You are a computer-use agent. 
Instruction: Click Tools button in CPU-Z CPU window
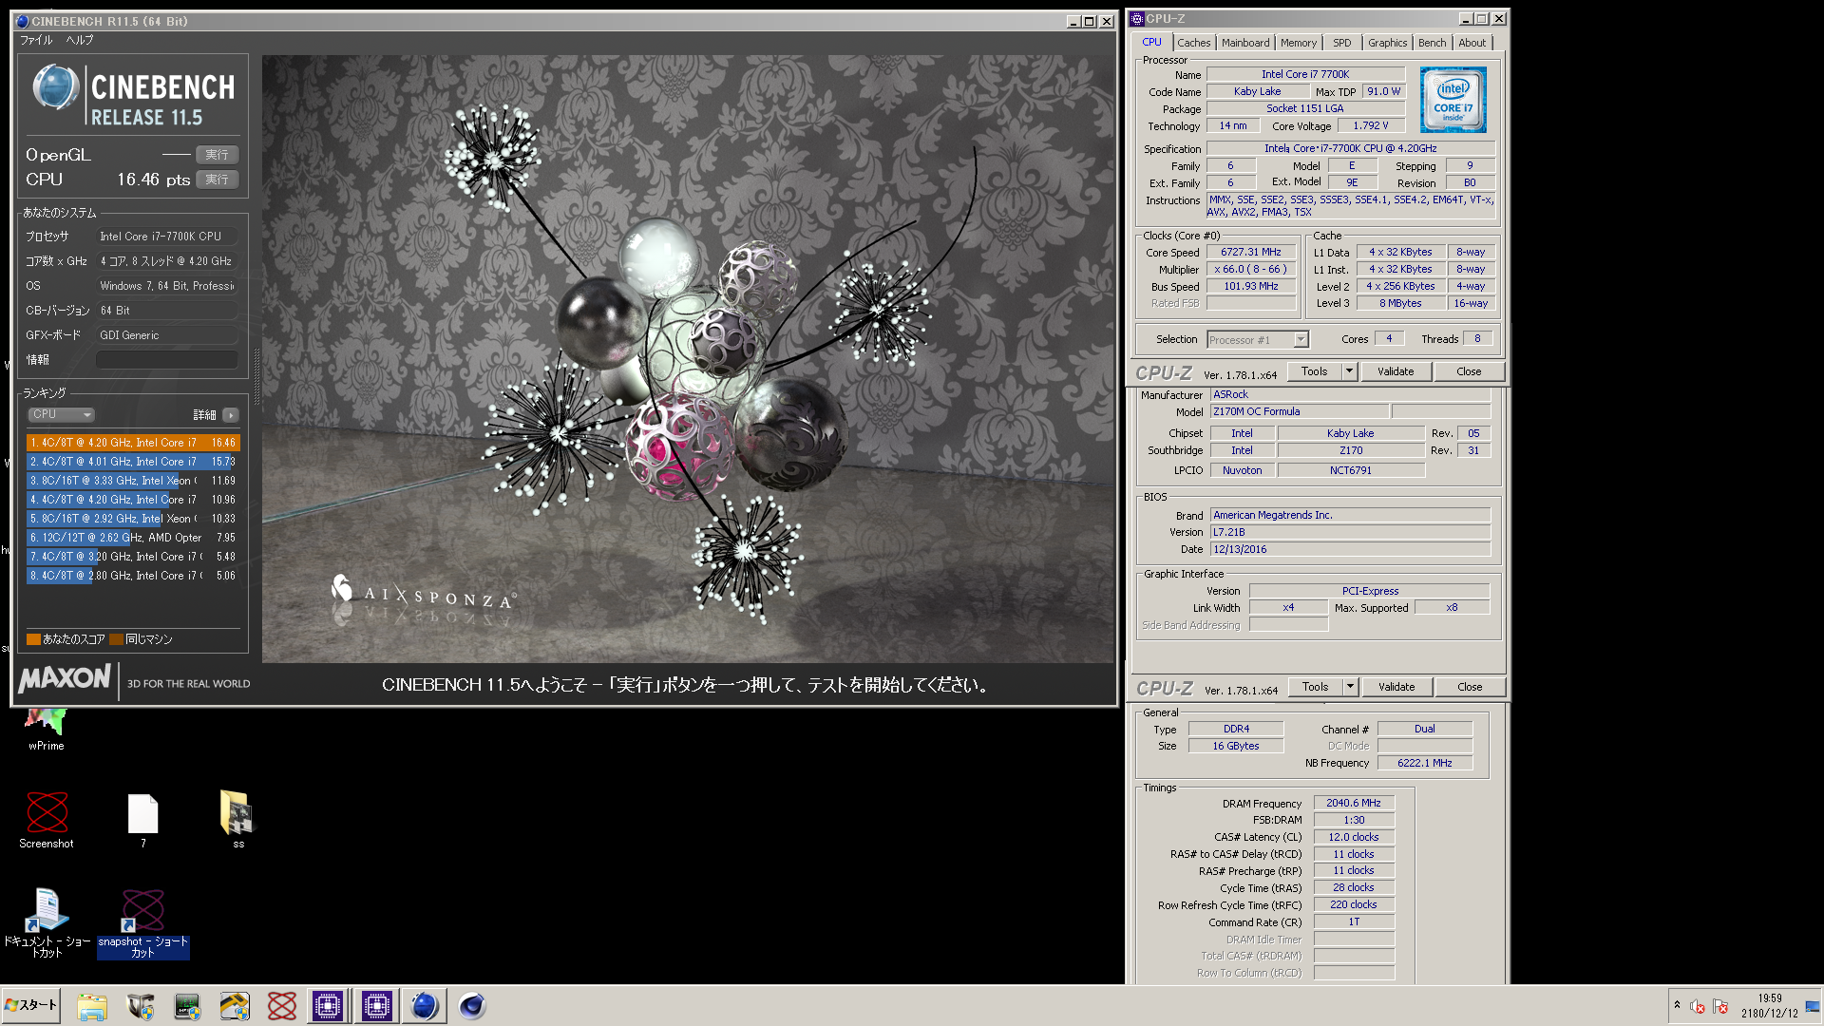[x=1315, y=371]
